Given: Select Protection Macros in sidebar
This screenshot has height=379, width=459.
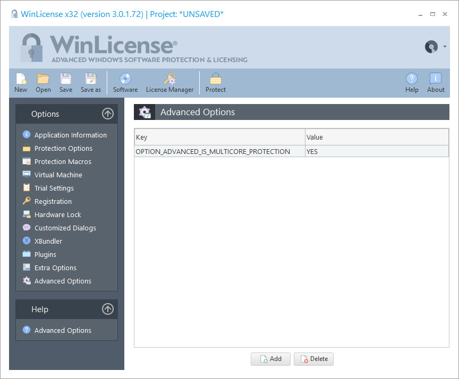Looking at the screenshot, I should (x=63, y=162).
